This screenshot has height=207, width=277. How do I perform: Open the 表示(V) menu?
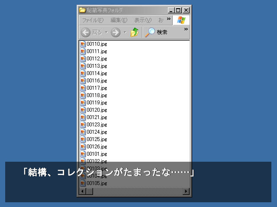(x=142, y=20)
